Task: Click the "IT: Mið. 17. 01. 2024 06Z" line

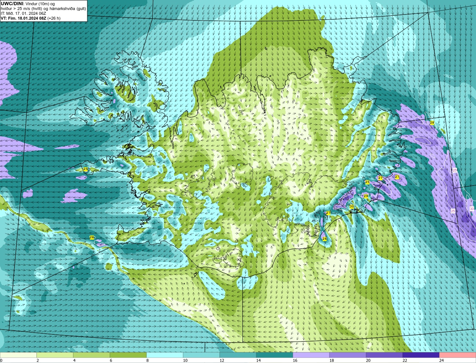Action: click(x=23, y=13)
